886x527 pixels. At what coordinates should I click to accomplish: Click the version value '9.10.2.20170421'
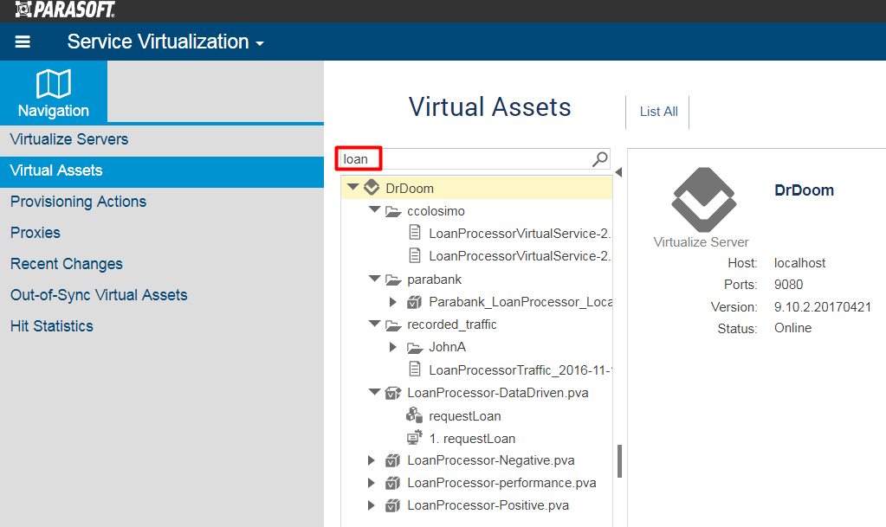pos(823,307)
